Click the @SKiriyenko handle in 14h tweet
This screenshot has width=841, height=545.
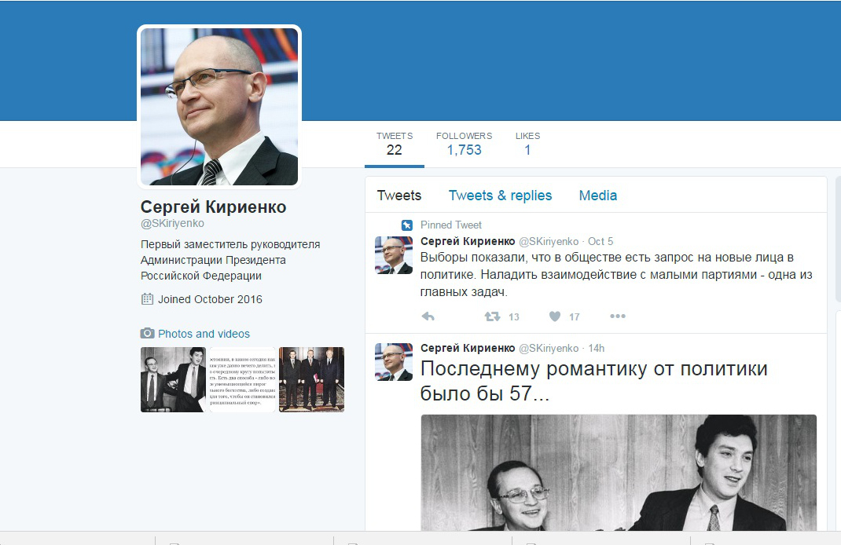tap(549, 349)
